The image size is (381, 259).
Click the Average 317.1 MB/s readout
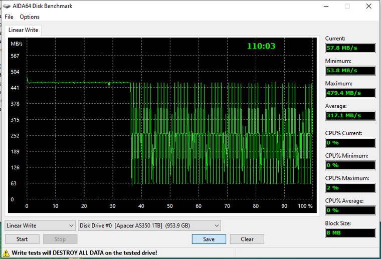tap(350, 116)
